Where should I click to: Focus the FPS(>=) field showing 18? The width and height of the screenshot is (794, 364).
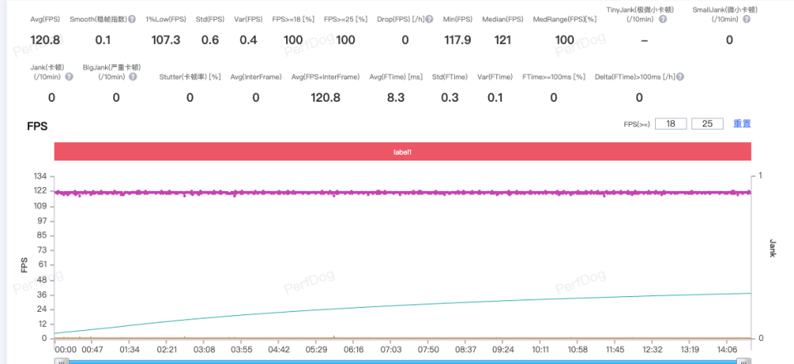click(671, 123)
